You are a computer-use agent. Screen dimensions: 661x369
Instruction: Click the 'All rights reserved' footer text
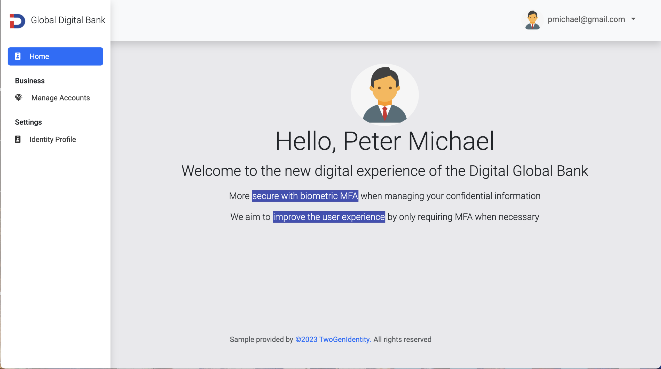402,339
